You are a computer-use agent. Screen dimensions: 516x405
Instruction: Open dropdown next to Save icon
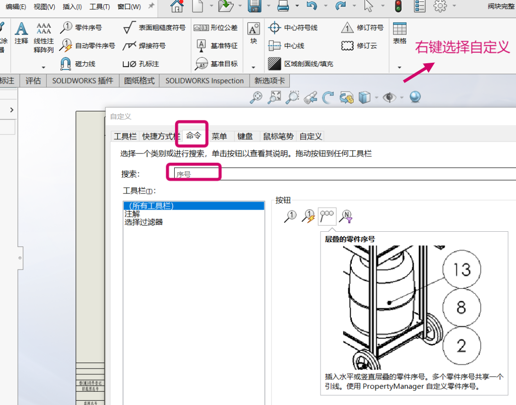(x=269, y=6)
